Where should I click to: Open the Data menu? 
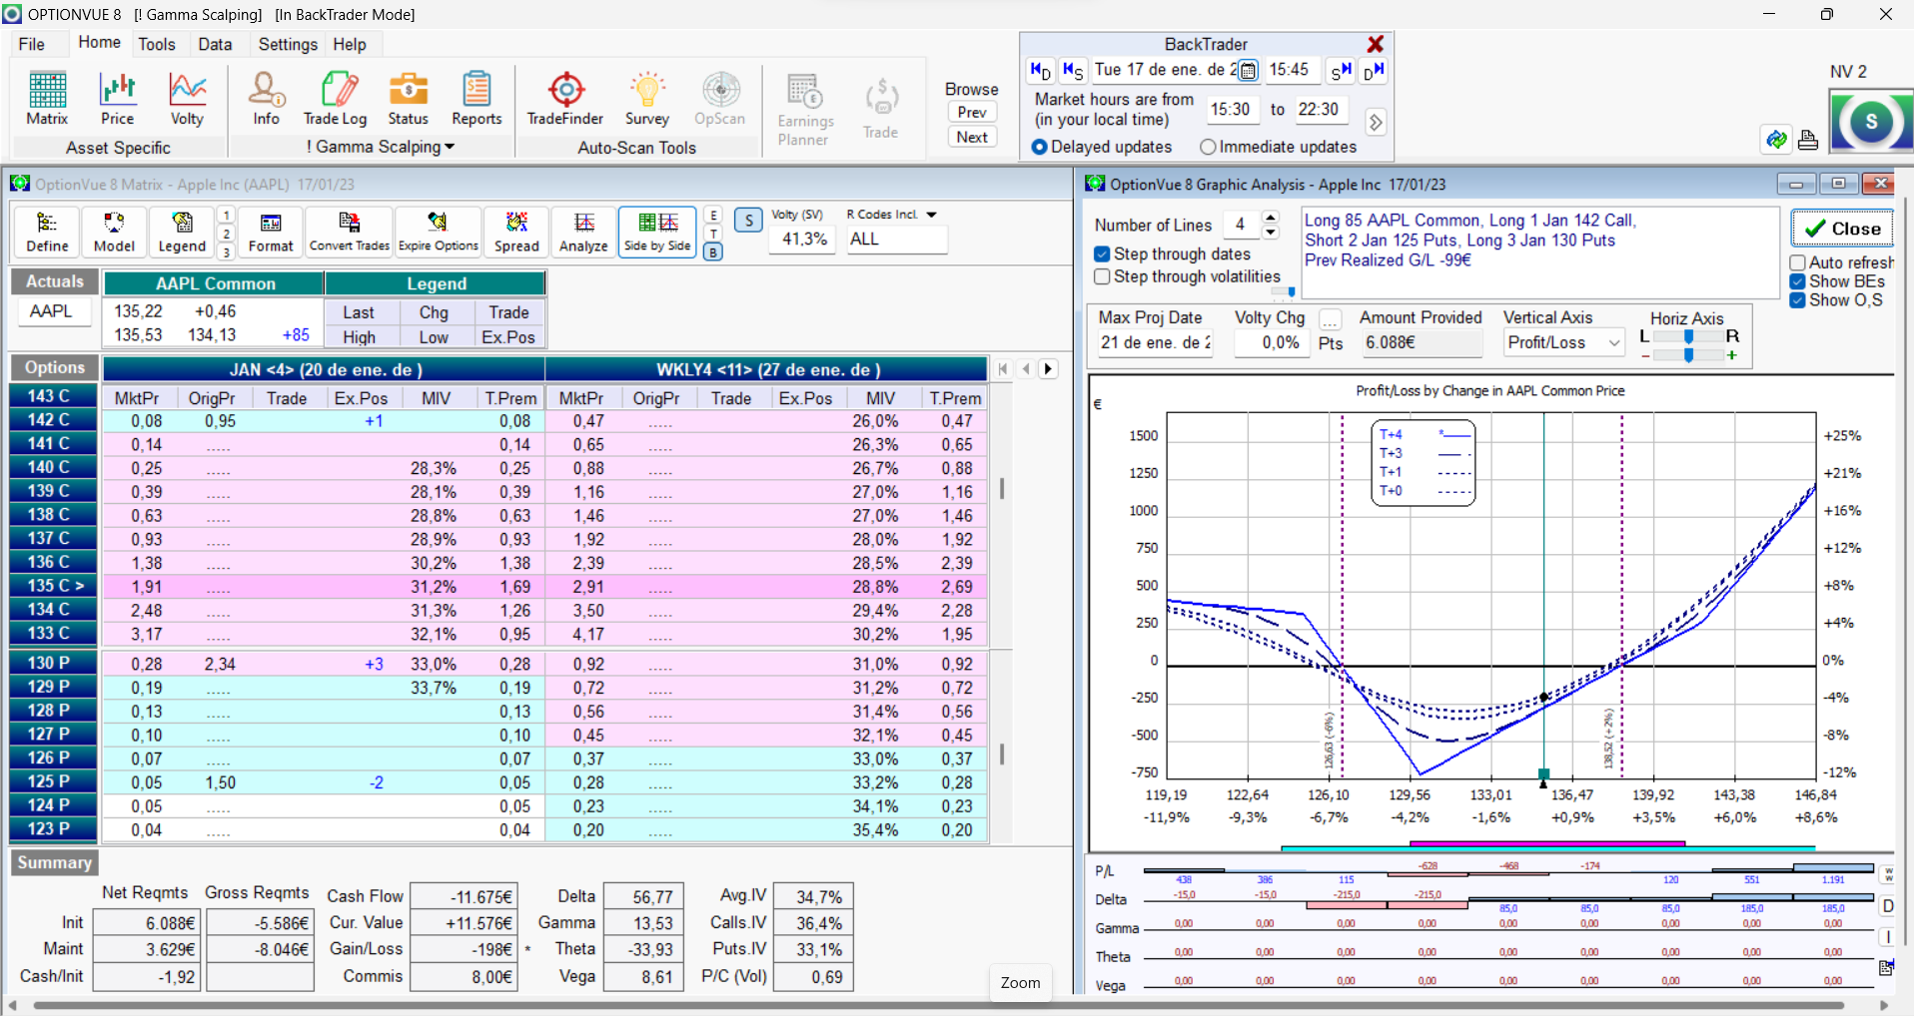215,44
